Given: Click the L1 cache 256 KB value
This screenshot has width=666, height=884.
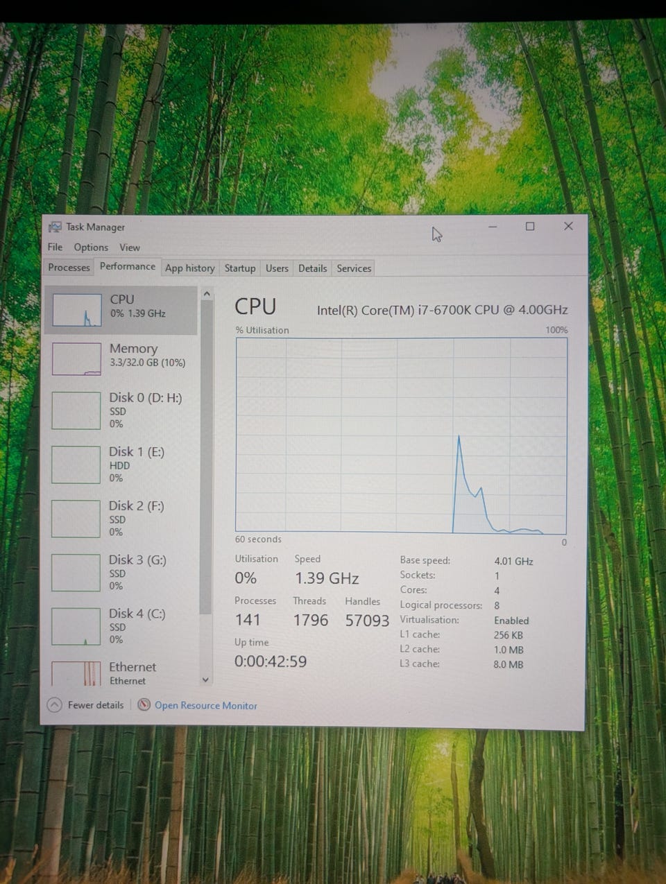Looking at the screenshot, I should click(509, 635).
